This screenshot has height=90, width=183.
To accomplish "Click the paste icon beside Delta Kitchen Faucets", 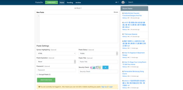I will tap(123, 13).
